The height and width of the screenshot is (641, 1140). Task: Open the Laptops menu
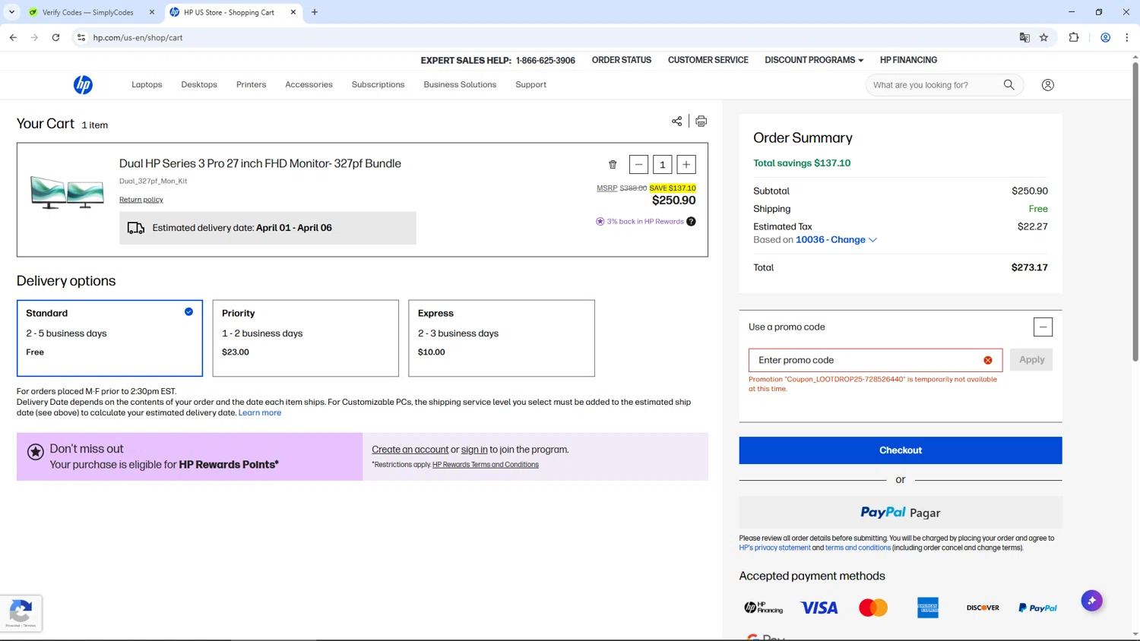(147, 85)
